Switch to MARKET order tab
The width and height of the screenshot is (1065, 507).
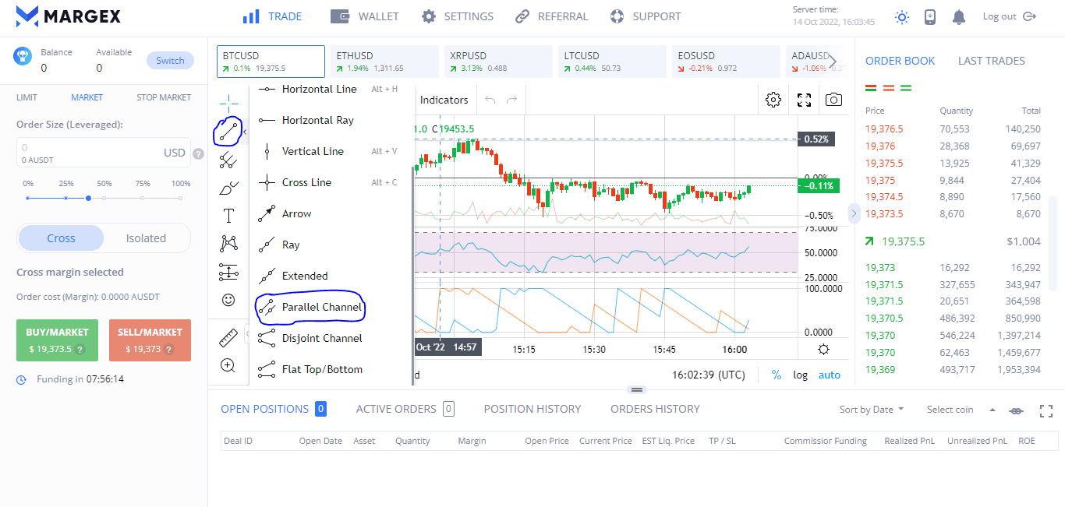[x=87, y=97]
